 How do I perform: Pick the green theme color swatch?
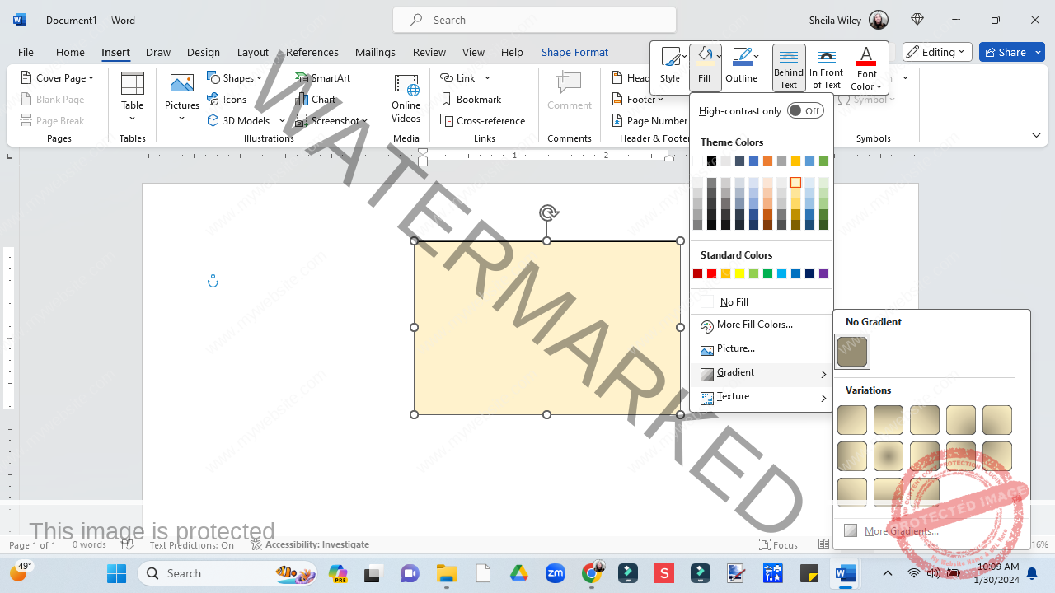click(x=824, y=161)
